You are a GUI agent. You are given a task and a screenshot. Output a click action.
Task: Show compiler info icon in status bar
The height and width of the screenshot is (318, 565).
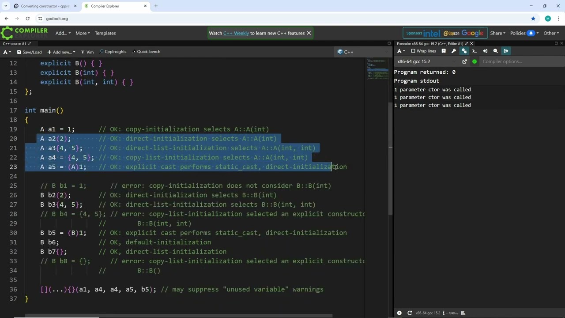tap(443, 313)
